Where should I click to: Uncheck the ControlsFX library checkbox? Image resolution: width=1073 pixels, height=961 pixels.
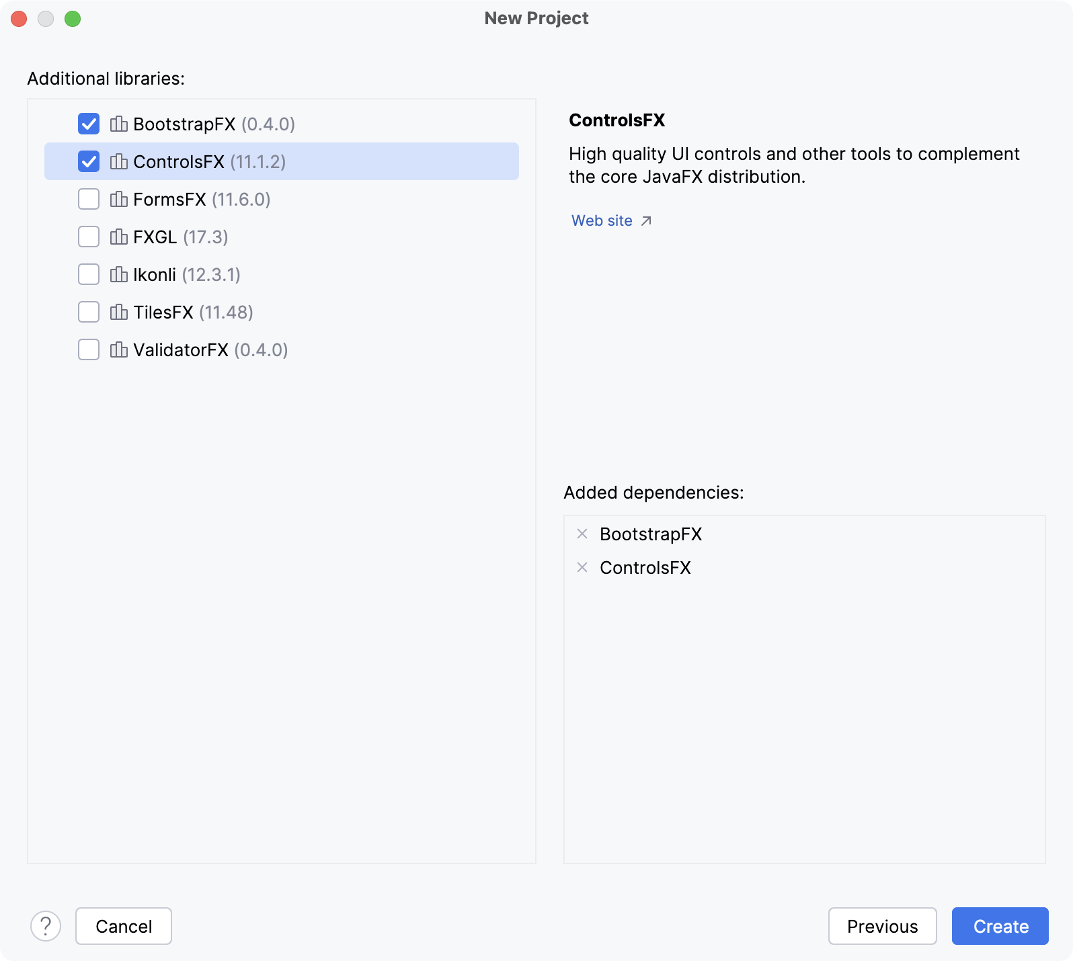(89, 162)
